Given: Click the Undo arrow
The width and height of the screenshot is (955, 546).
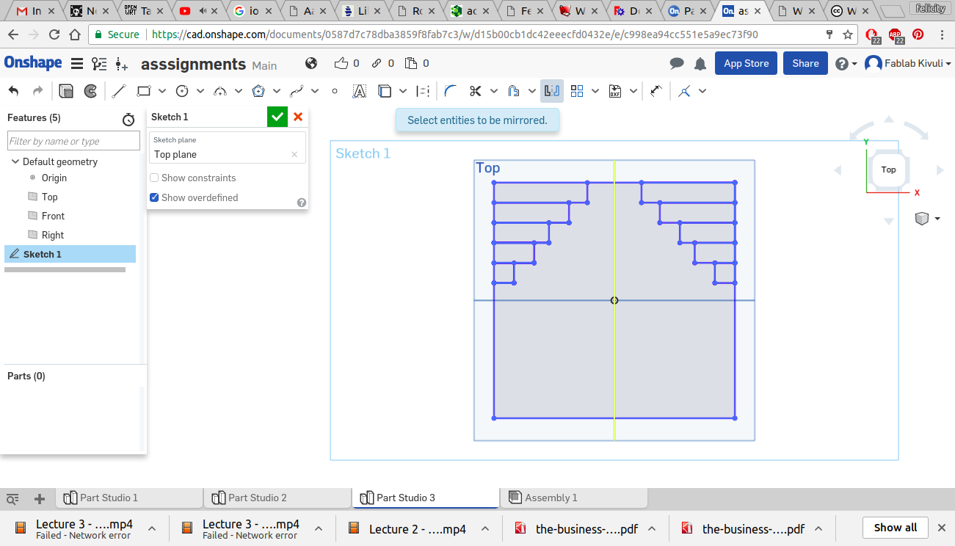Looking at the screenshot, I should (x=13, y=91).
